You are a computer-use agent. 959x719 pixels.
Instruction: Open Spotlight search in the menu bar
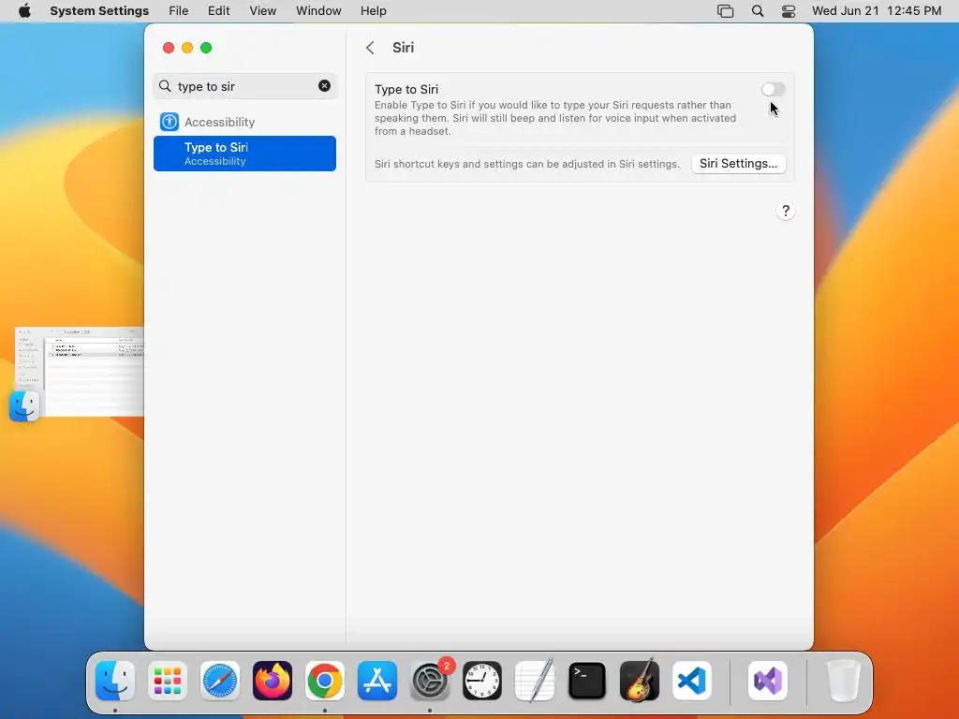(757, 11)
